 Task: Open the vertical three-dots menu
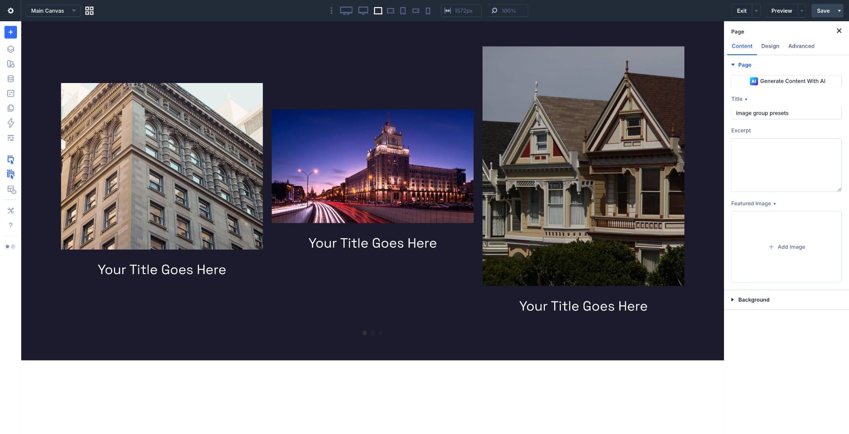[331, 10]
